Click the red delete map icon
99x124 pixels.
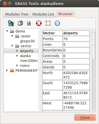tap(39, 23)
